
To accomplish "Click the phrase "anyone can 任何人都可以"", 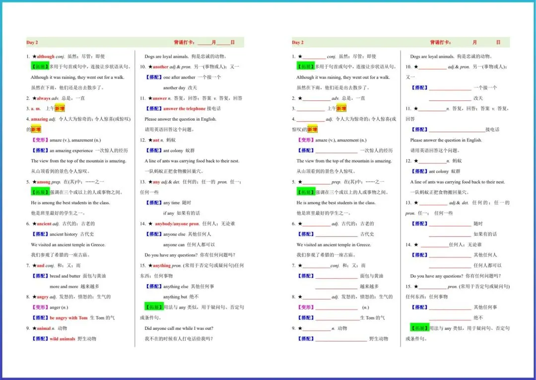I will point(189,245).
